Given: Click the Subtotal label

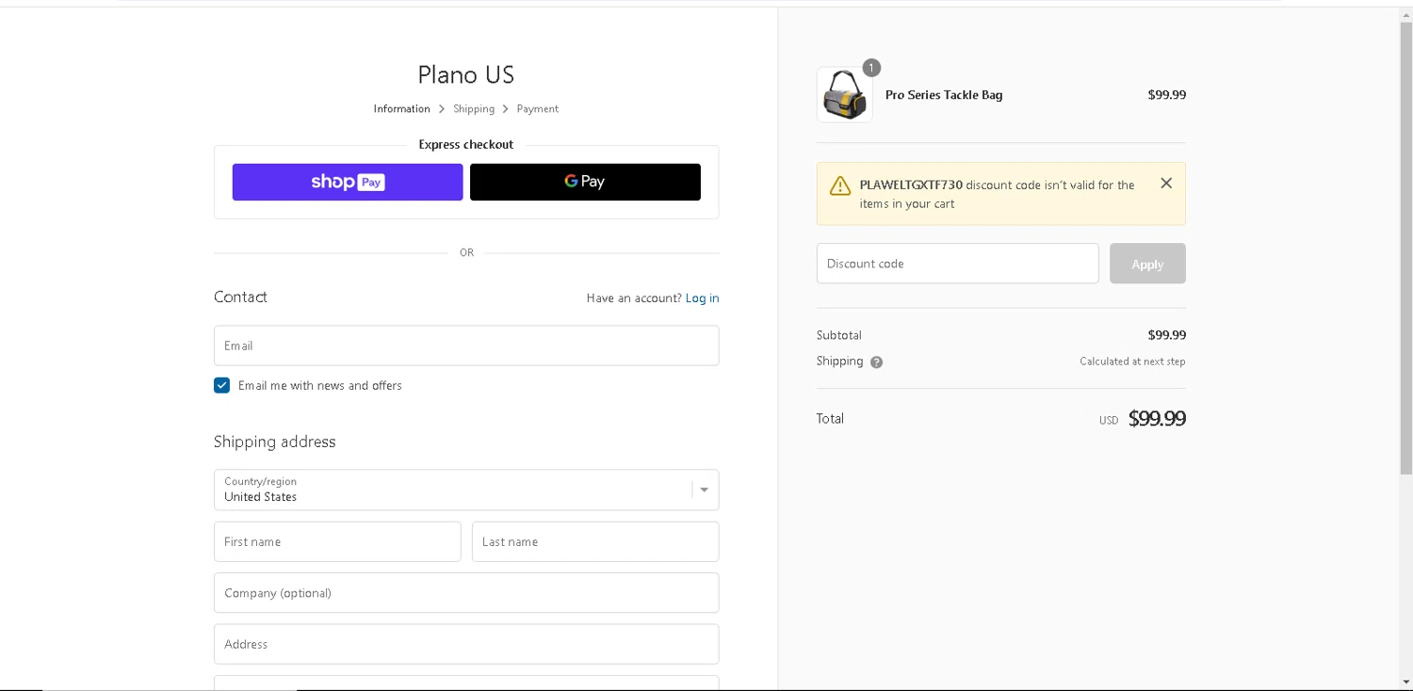Looking at the screenshot, I should tap(839, 335).
